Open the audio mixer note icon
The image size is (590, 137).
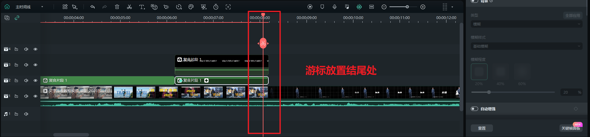[x=347, y=7]
